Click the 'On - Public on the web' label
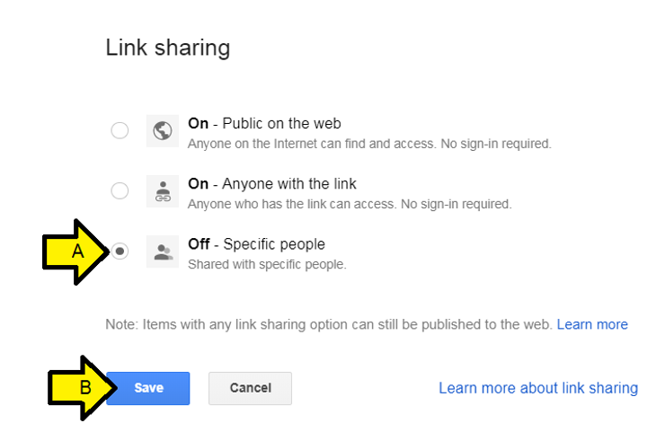Image resolution: width=665 pixels, height=441 pixels. tap(264, 123)
